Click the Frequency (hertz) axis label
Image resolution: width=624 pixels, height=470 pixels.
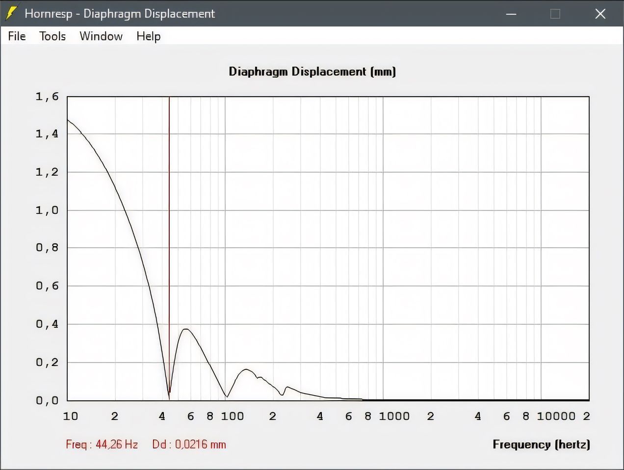541,444
